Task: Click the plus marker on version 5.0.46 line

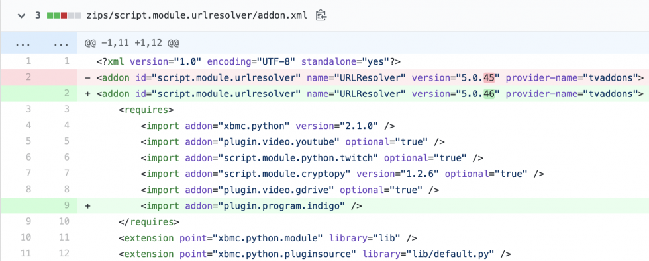Action: pos(87,93)
